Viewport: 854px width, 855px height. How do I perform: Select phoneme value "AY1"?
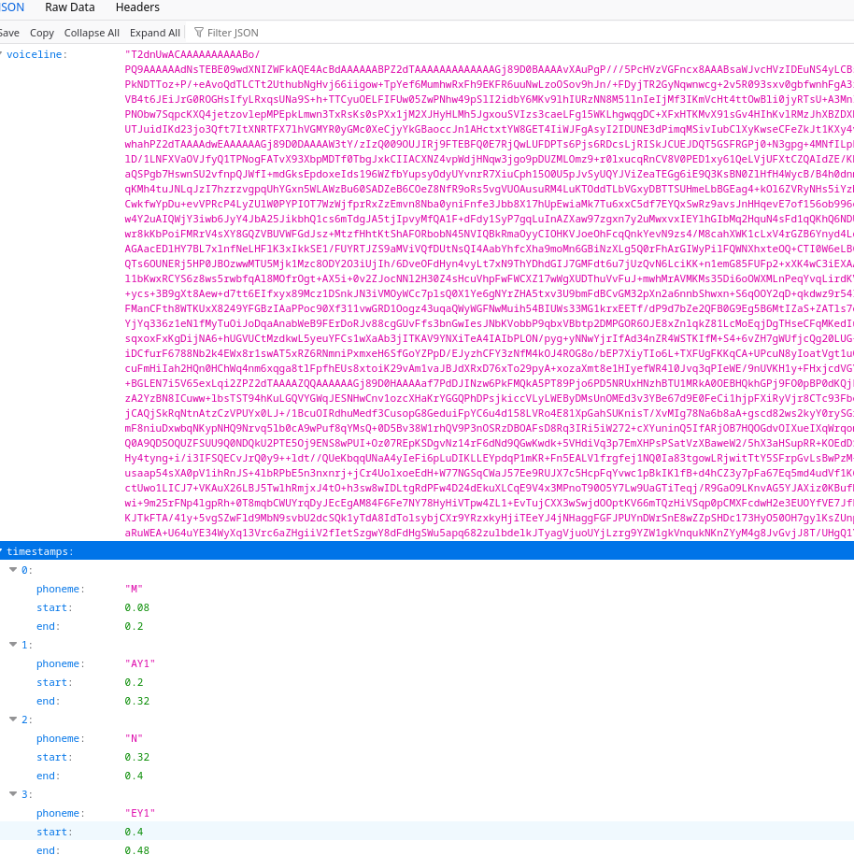[x=139, y=663]
